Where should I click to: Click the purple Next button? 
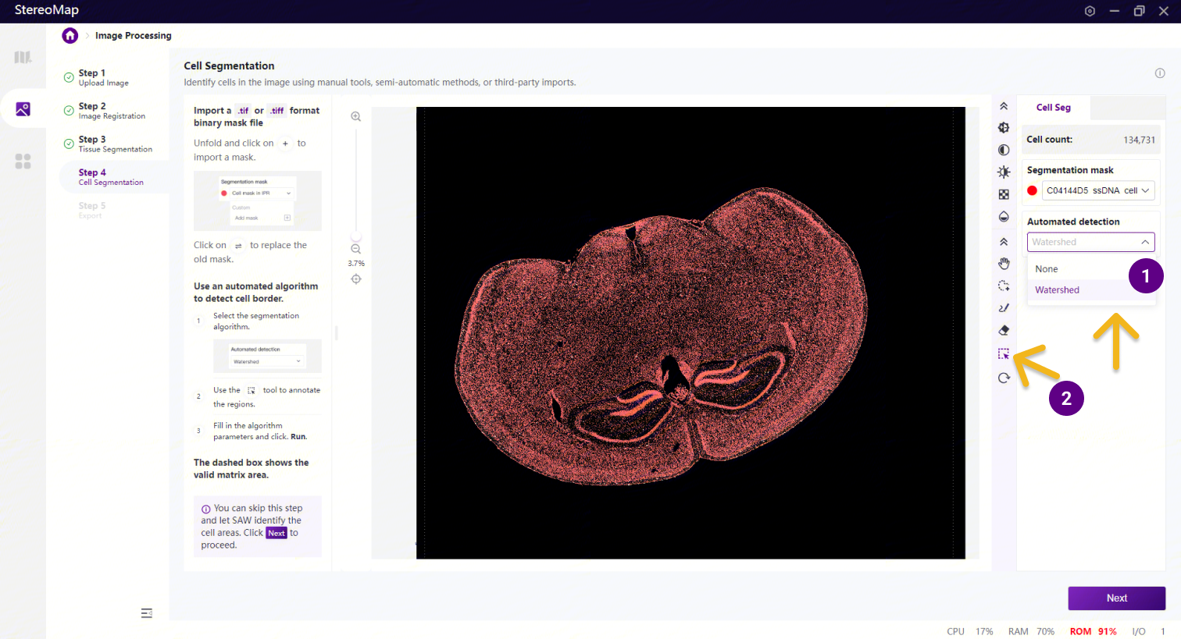1117,598
